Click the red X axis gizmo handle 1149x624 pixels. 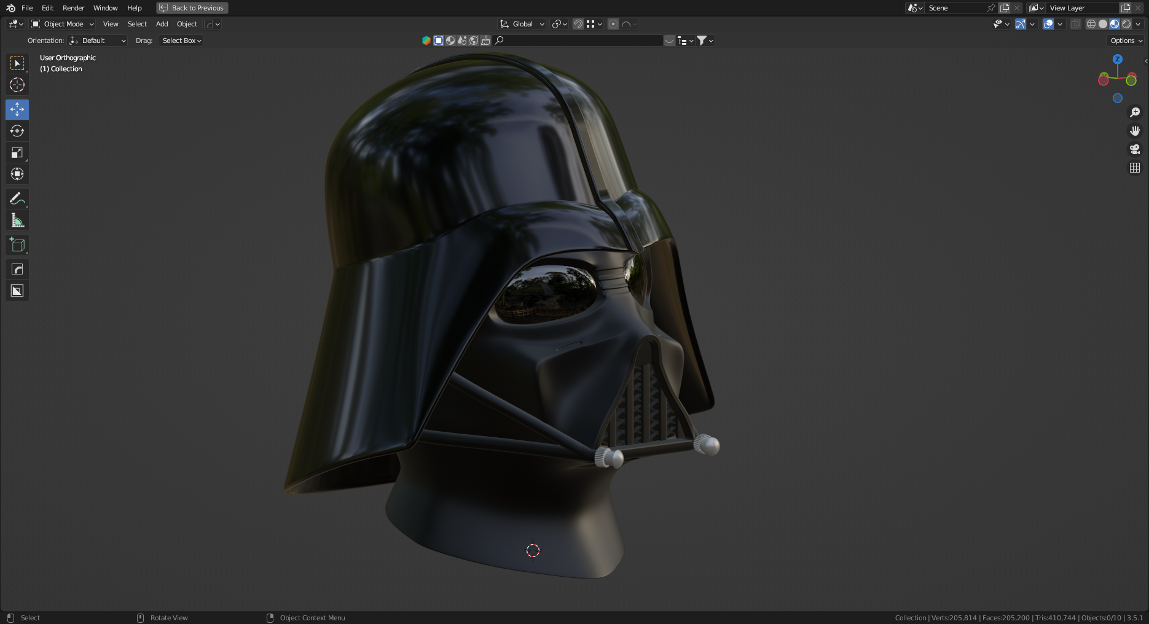point(1104,80)
